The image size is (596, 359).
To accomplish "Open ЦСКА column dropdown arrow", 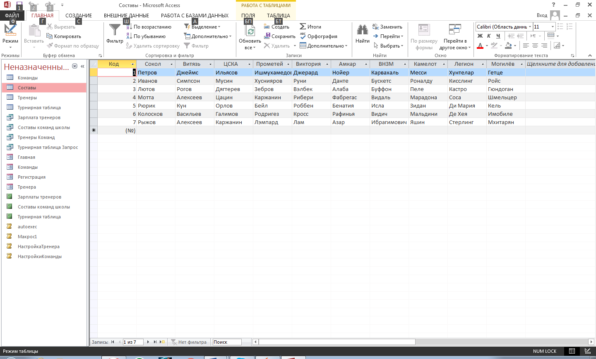I will click(249, 64).
